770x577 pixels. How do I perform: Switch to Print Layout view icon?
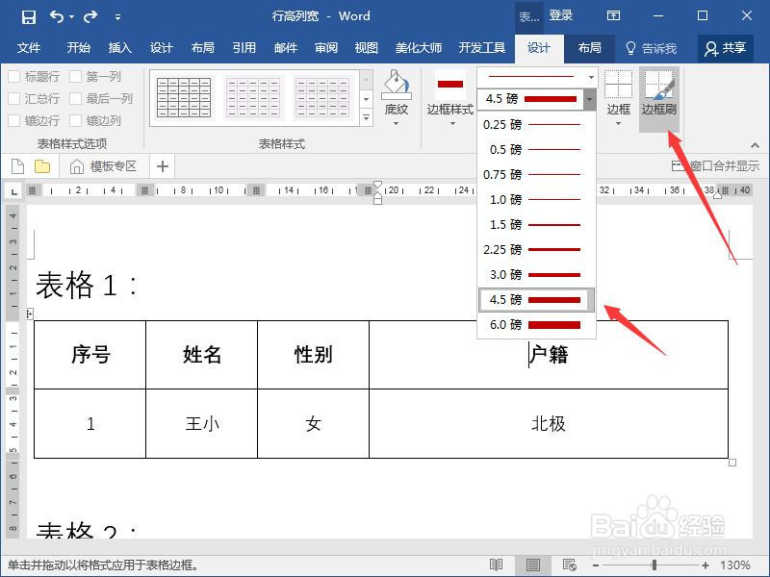(533, 564)
